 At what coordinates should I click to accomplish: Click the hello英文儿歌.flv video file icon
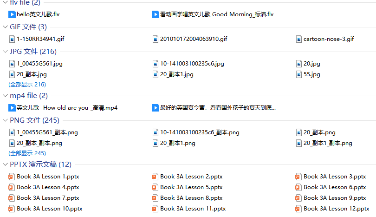pos(12,14)
